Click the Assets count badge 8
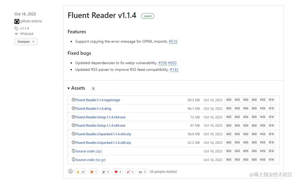This screenshot has height=179, width=294. tap(93, 89)
